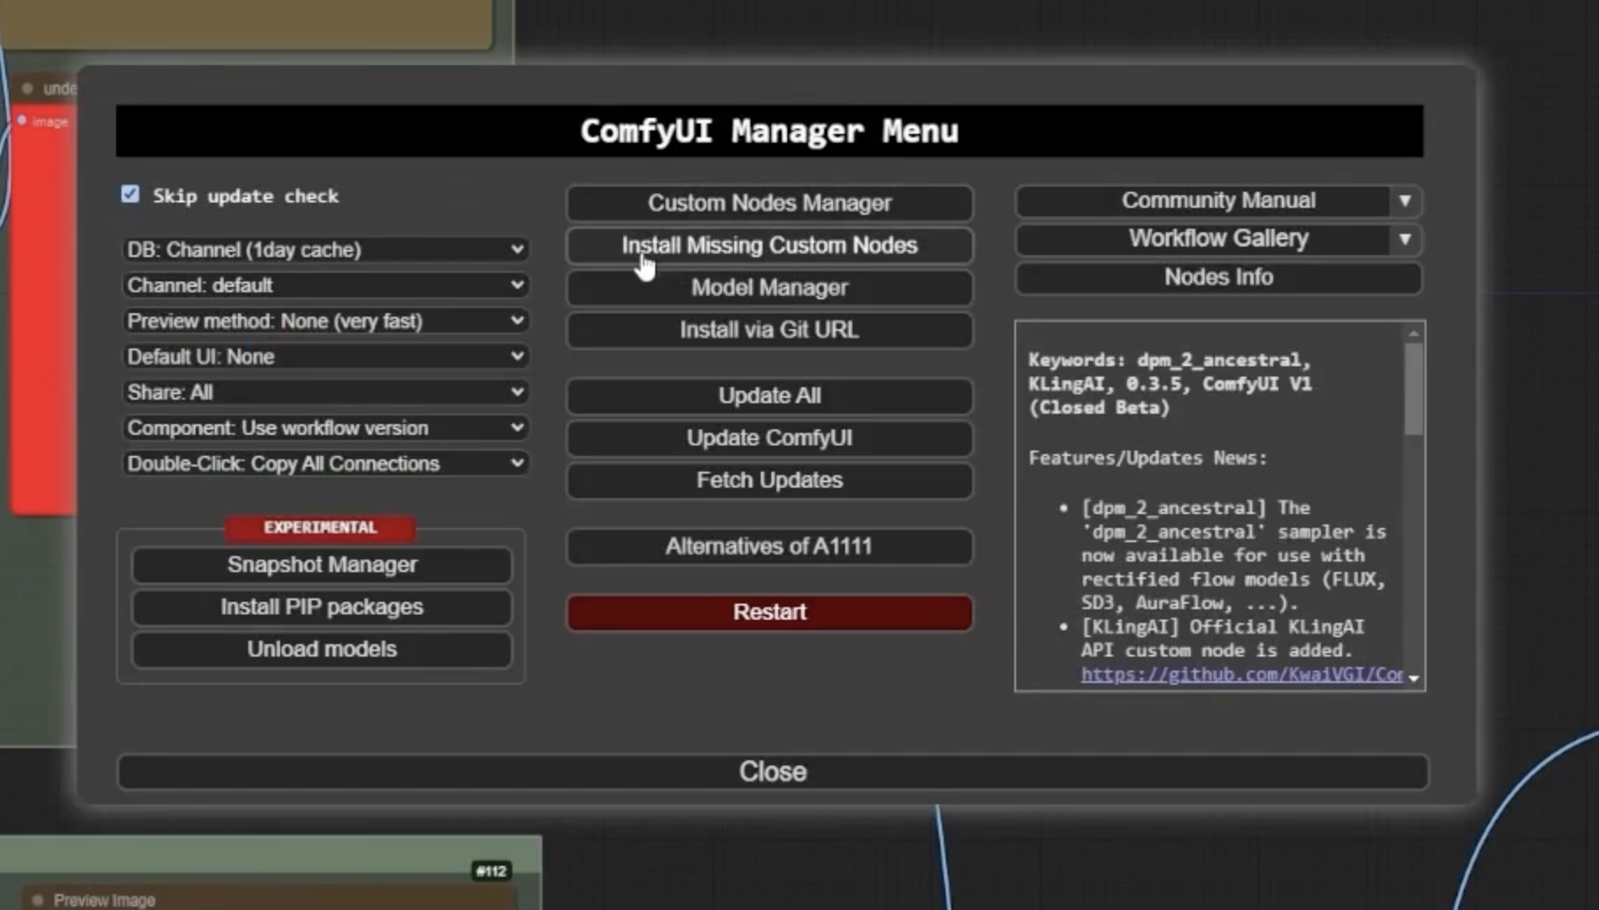Open the github.com/KwaiVGI link
Image resolution: width=1599 pixels, height=910 pixels.
point(1242,674)
